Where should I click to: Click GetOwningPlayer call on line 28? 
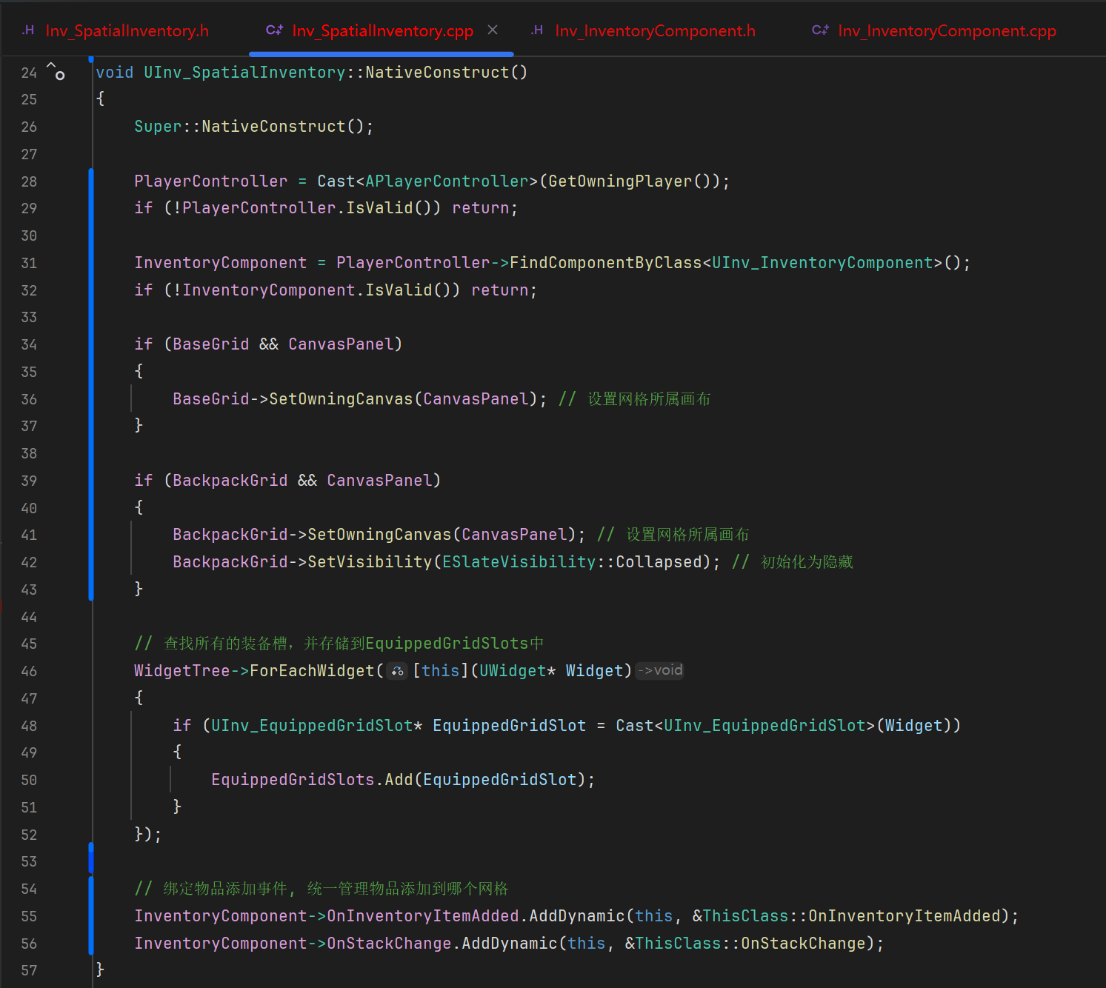point(620,181)
